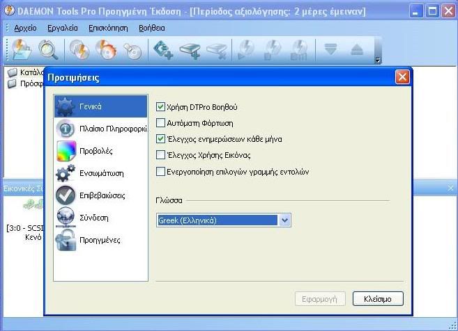Click the Κατάλογος folder icon in tree
The width and height of the screenshot is (458, 331).
(x=13, y=72)
